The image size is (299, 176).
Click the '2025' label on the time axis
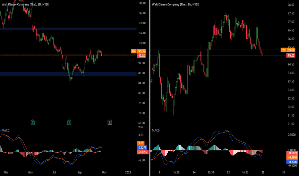click(128, 172)
